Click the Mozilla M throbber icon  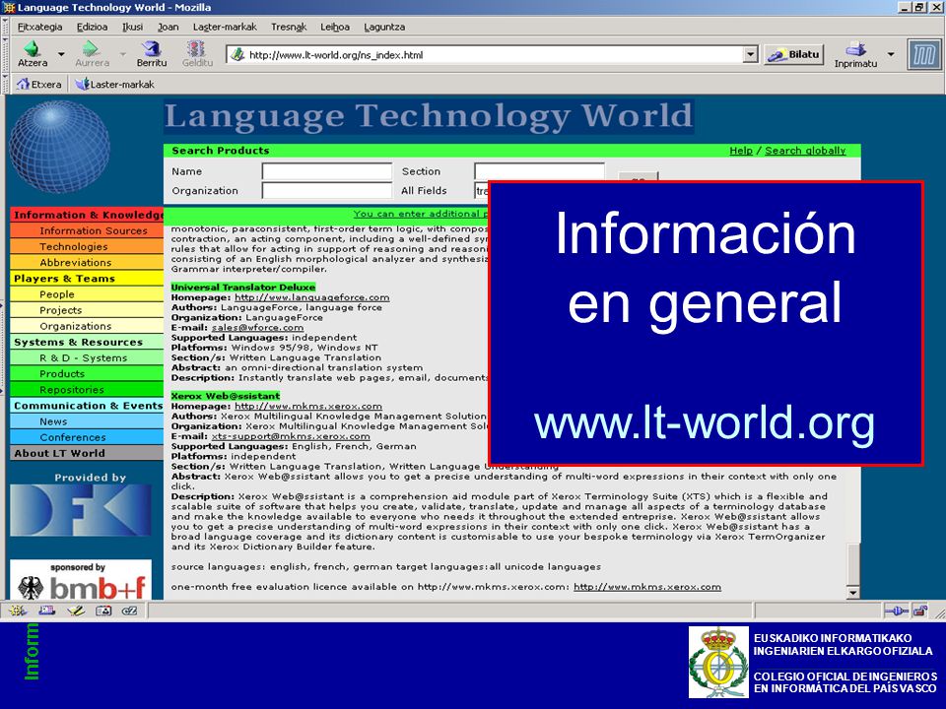923,55
